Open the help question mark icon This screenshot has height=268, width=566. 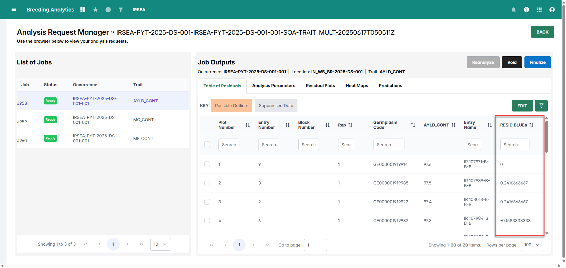tap(526, 10)
